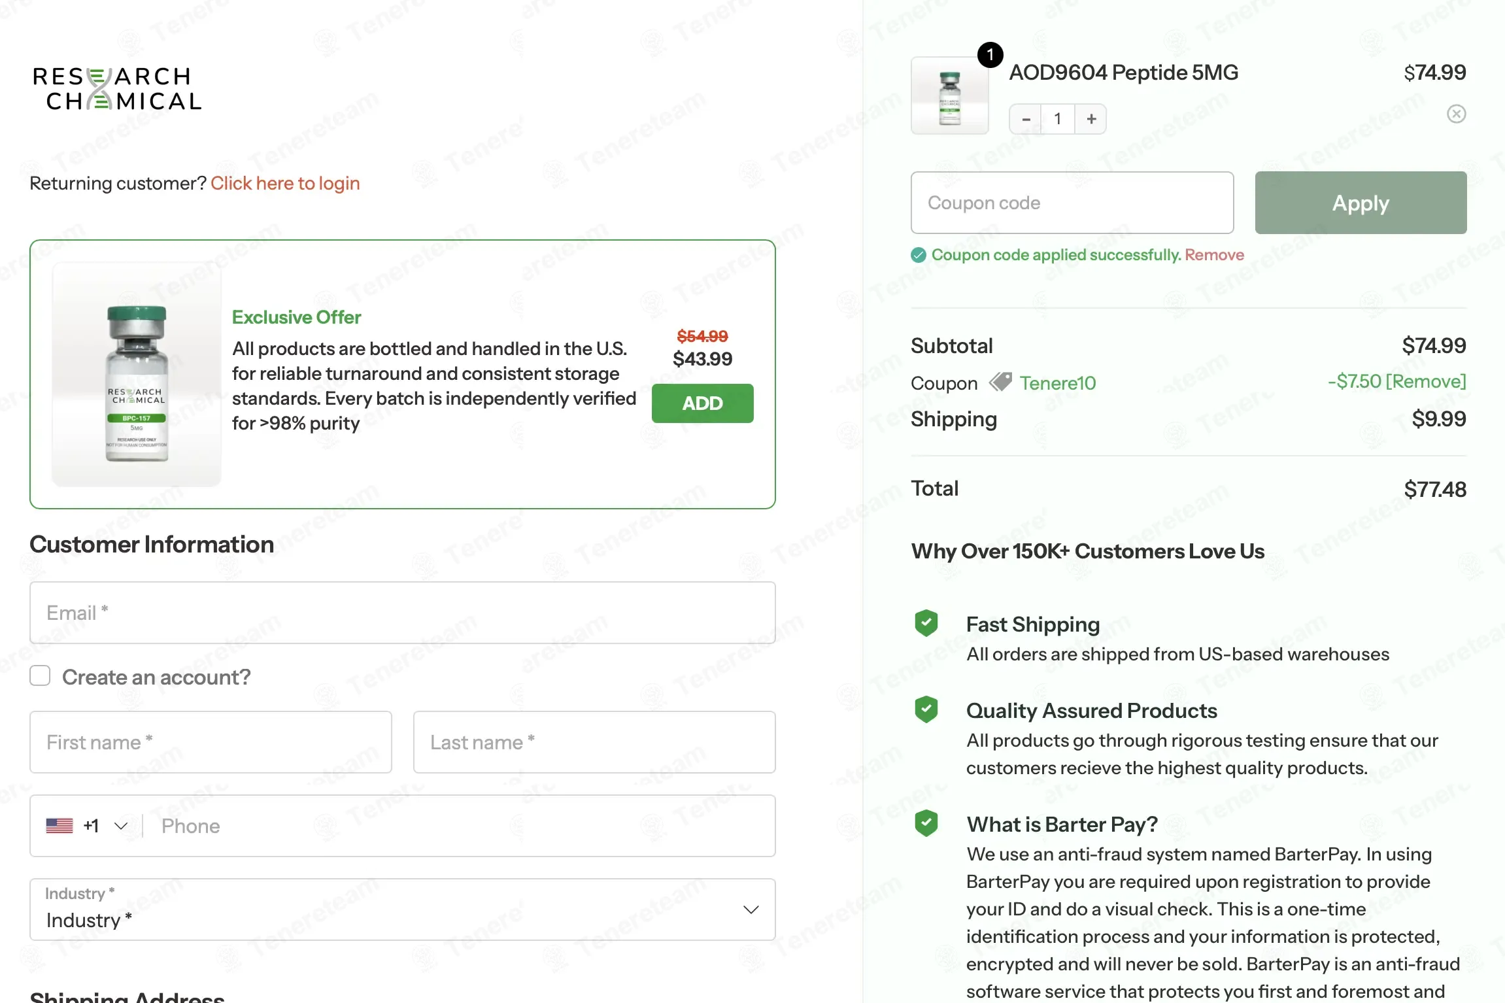1505x1003 pixels.
Task: Click here to login link
Action: tap(285, 183)
